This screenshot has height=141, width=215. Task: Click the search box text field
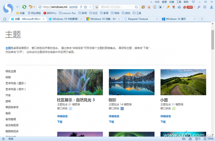pos(116,7)
